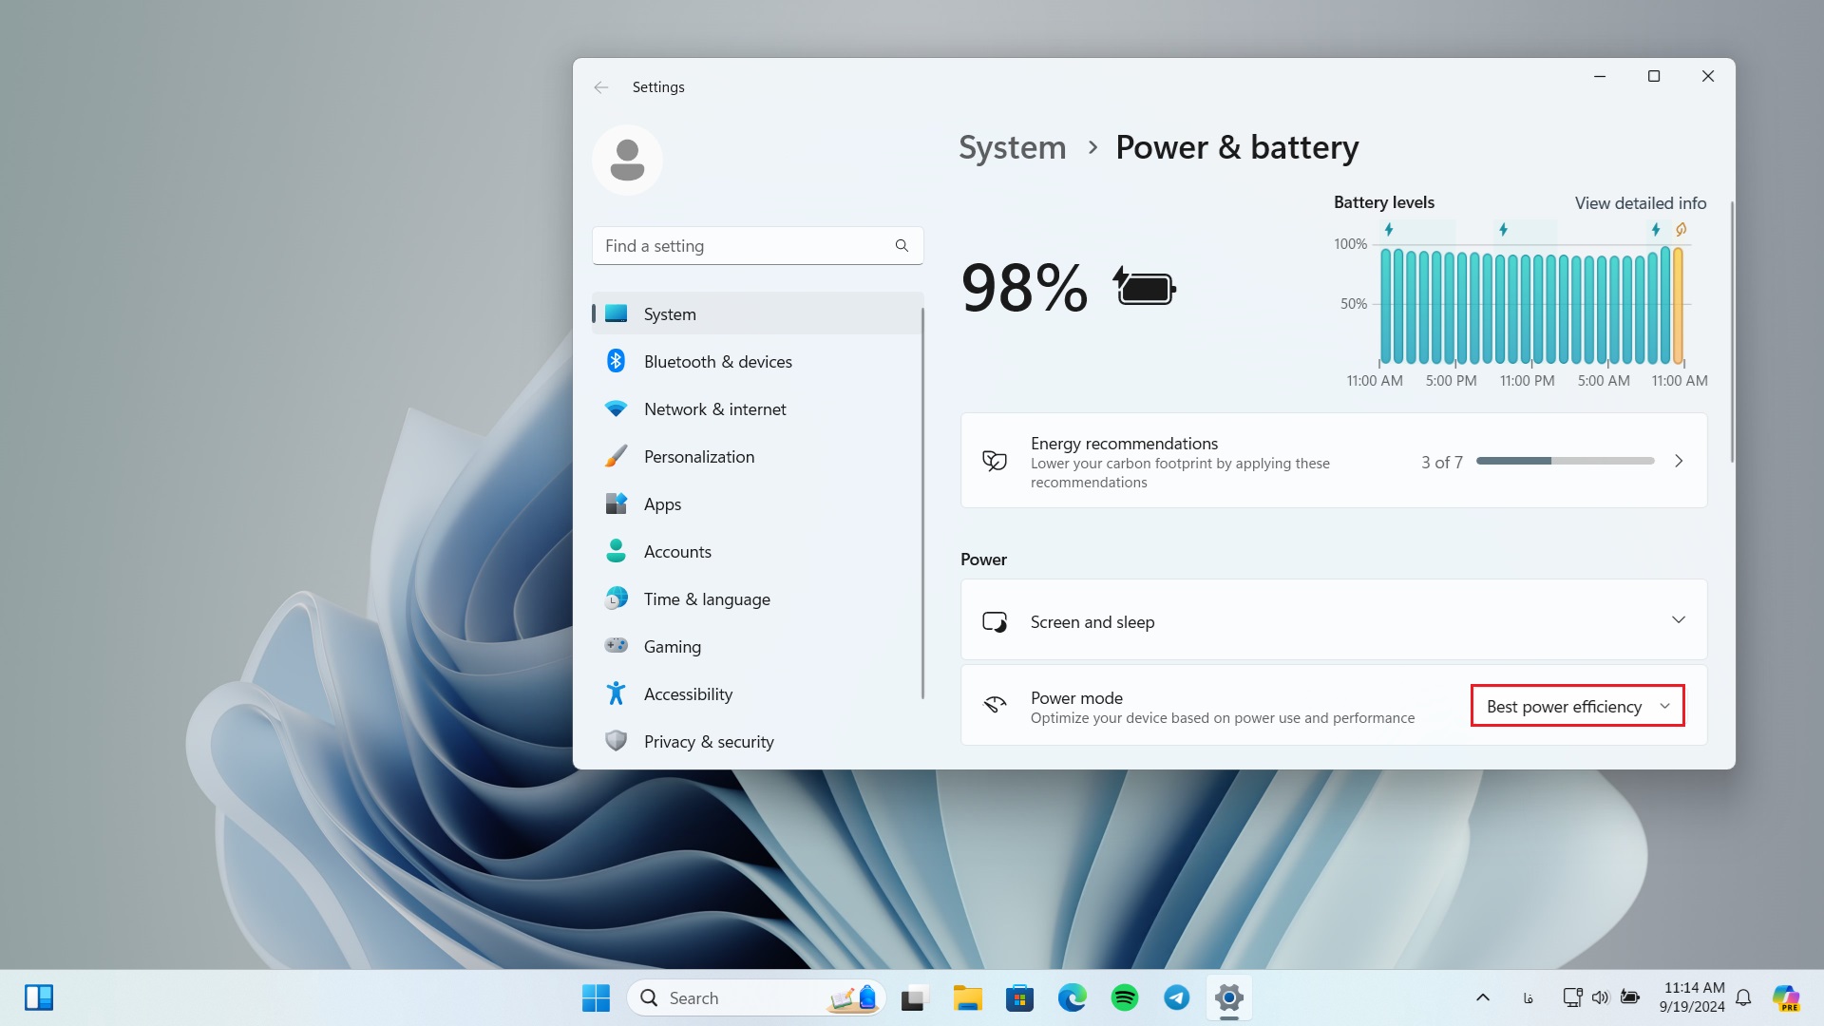
Task: Click the user profile avatar
Action: 627,160
